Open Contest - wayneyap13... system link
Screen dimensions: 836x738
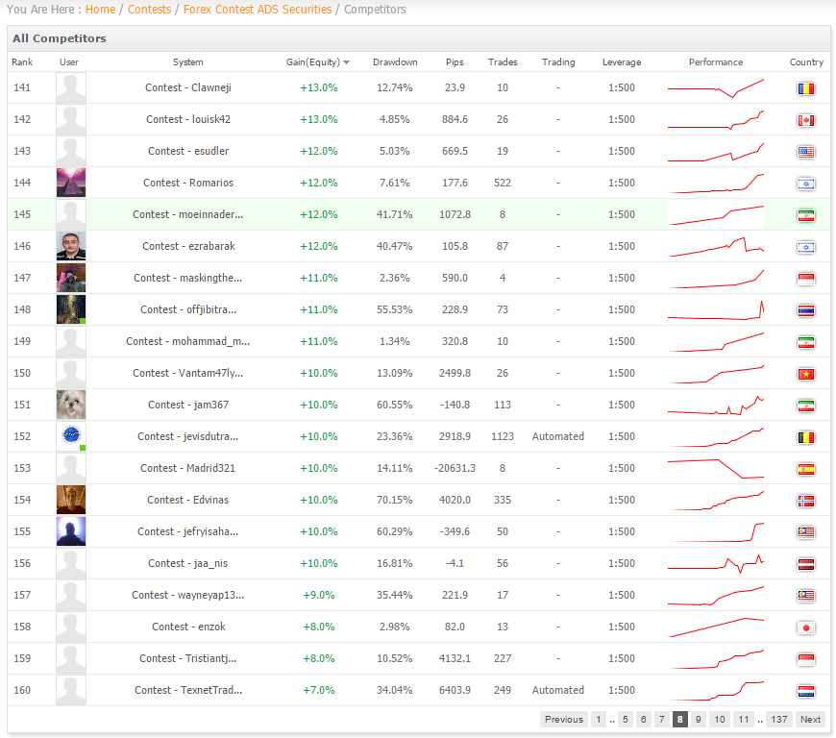click(187, 595)
